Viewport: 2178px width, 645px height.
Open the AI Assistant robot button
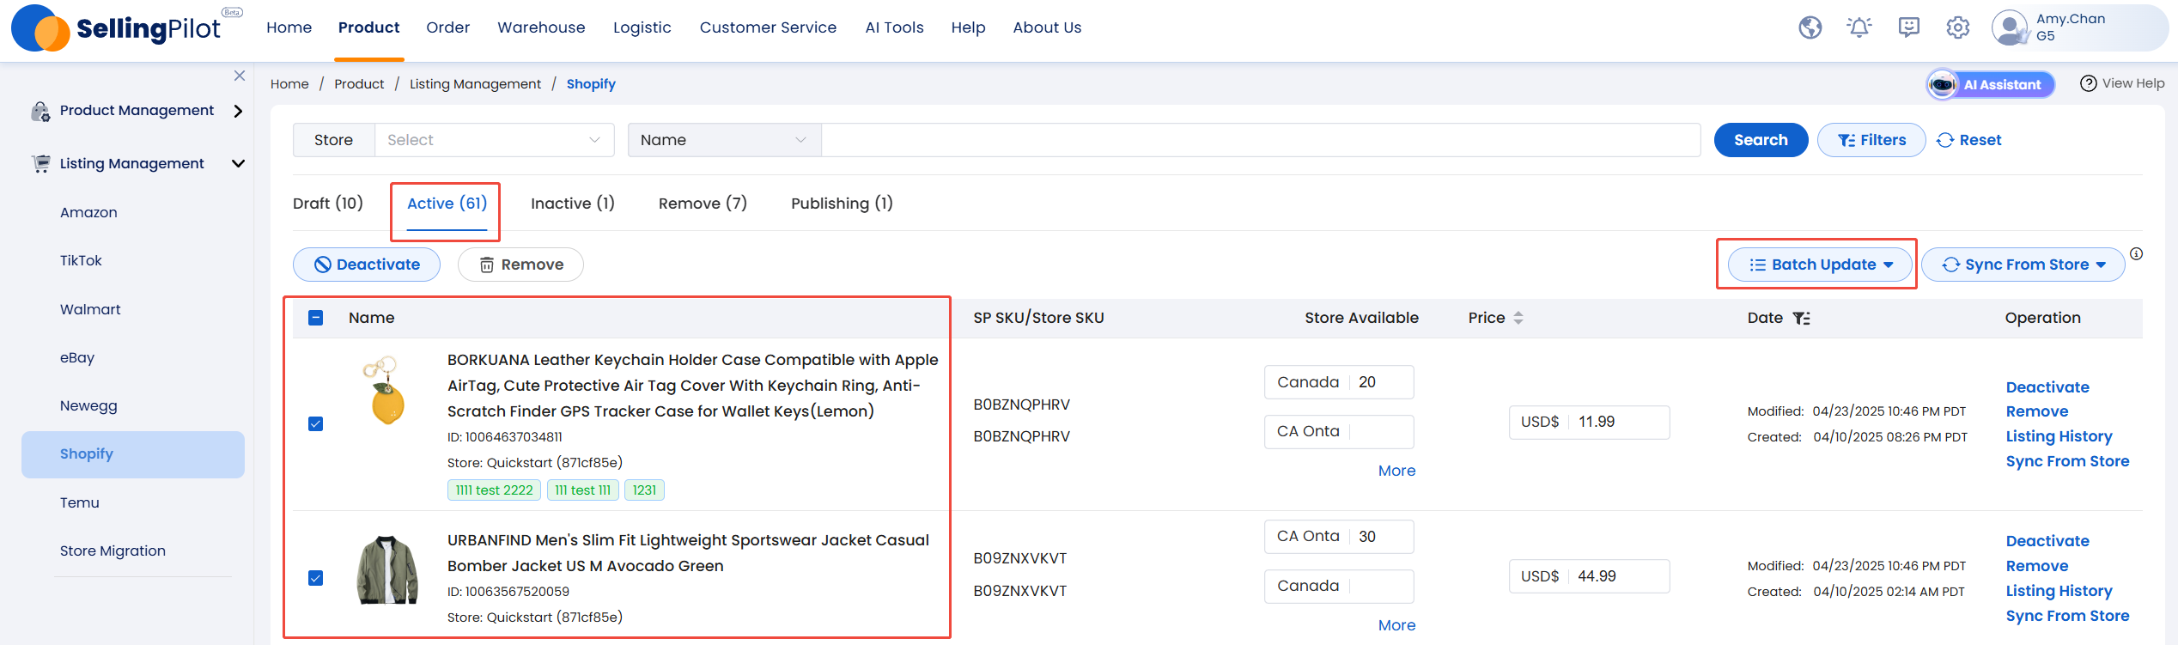point(1990,84)
